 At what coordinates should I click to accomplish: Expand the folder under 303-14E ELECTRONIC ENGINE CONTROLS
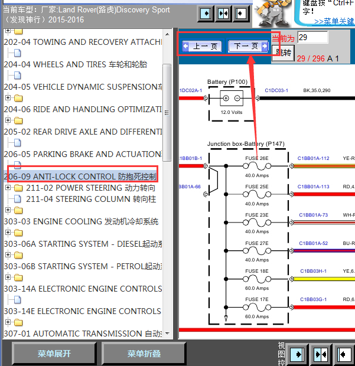[8, 322]
